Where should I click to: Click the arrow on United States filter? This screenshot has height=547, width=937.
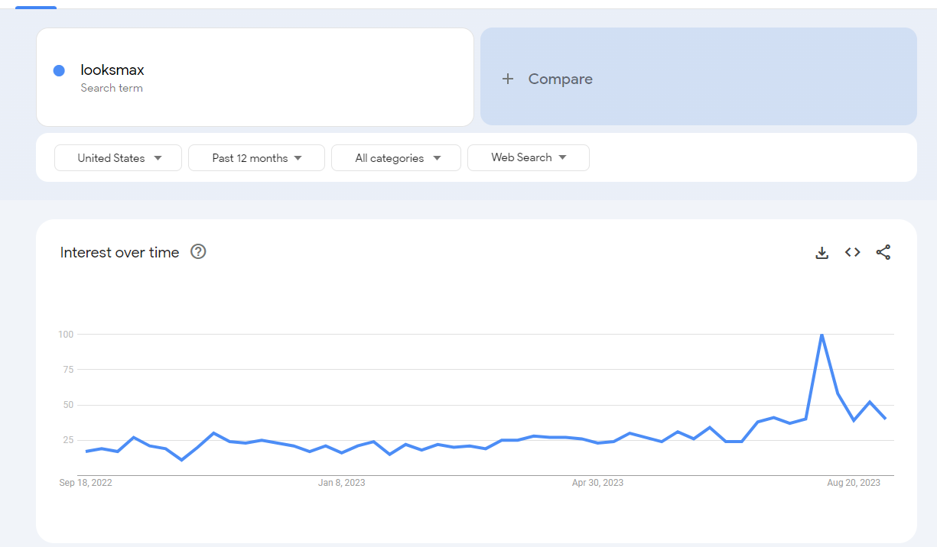click(158, 158)
